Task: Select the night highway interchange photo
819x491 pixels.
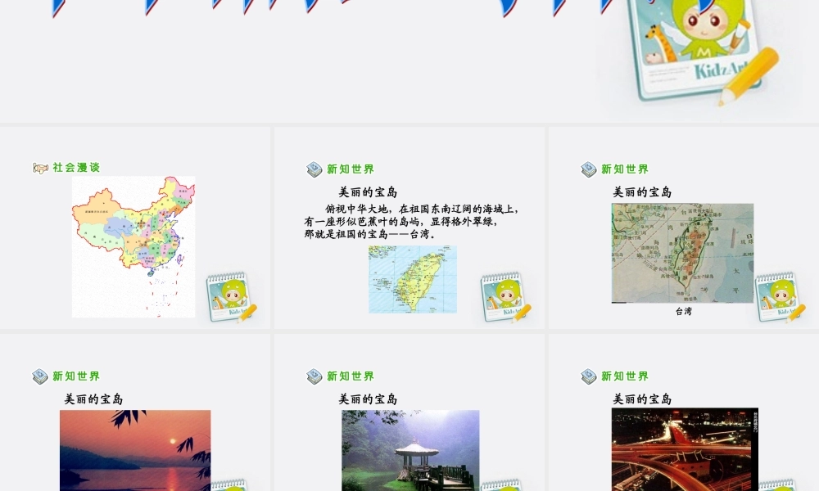Action: [685, 450]
